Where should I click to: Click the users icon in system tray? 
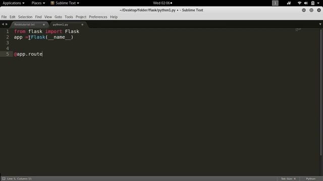click(289, 3)
